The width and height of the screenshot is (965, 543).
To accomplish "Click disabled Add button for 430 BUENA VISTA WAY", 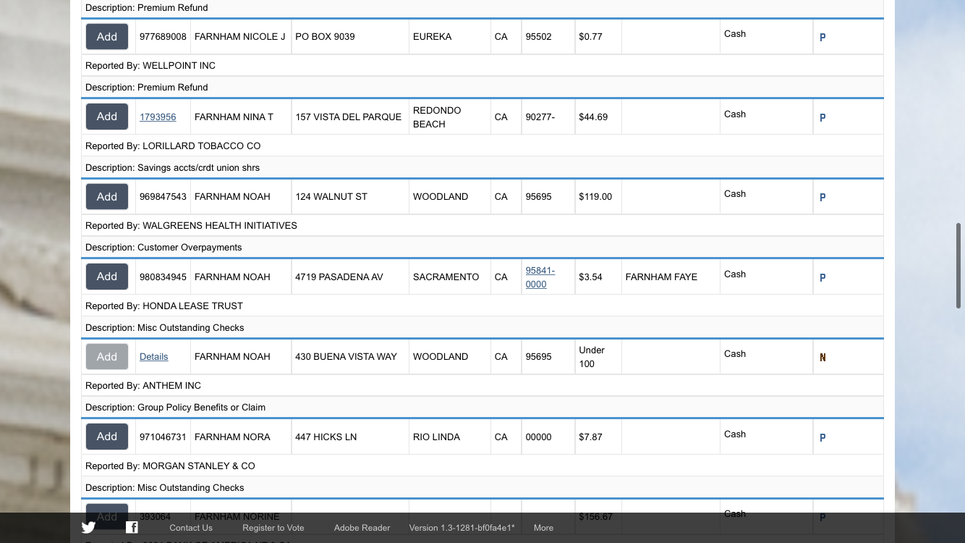I will pos(107,357).
